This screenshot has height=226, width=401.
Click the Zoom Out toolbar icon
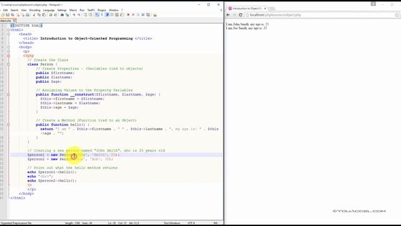(x=79, y=15)
